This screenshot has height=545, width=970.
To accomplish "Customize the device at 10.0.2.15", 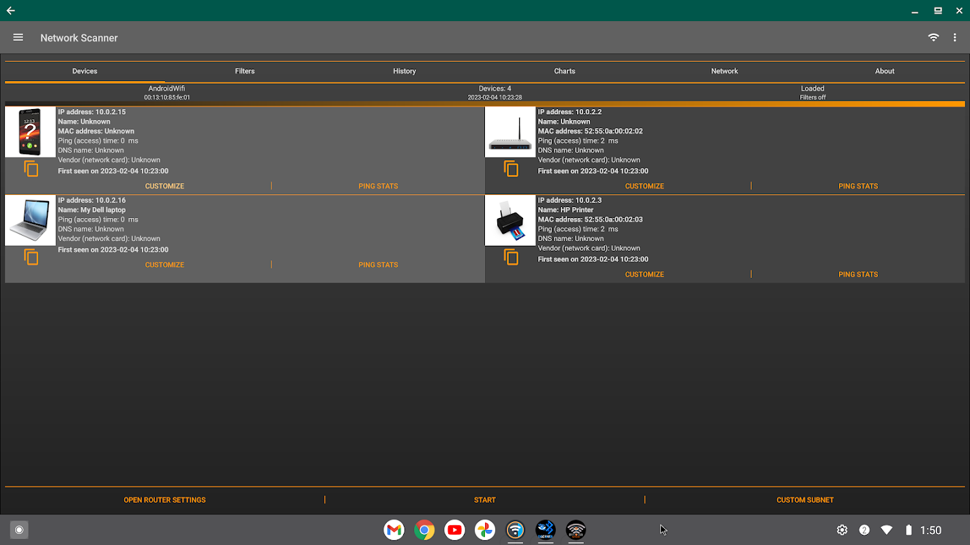I will [x=164, y=186].
